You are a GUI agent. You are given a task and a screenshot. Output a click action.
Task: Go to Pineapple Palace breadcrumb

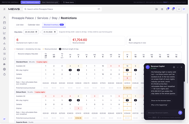23,18
